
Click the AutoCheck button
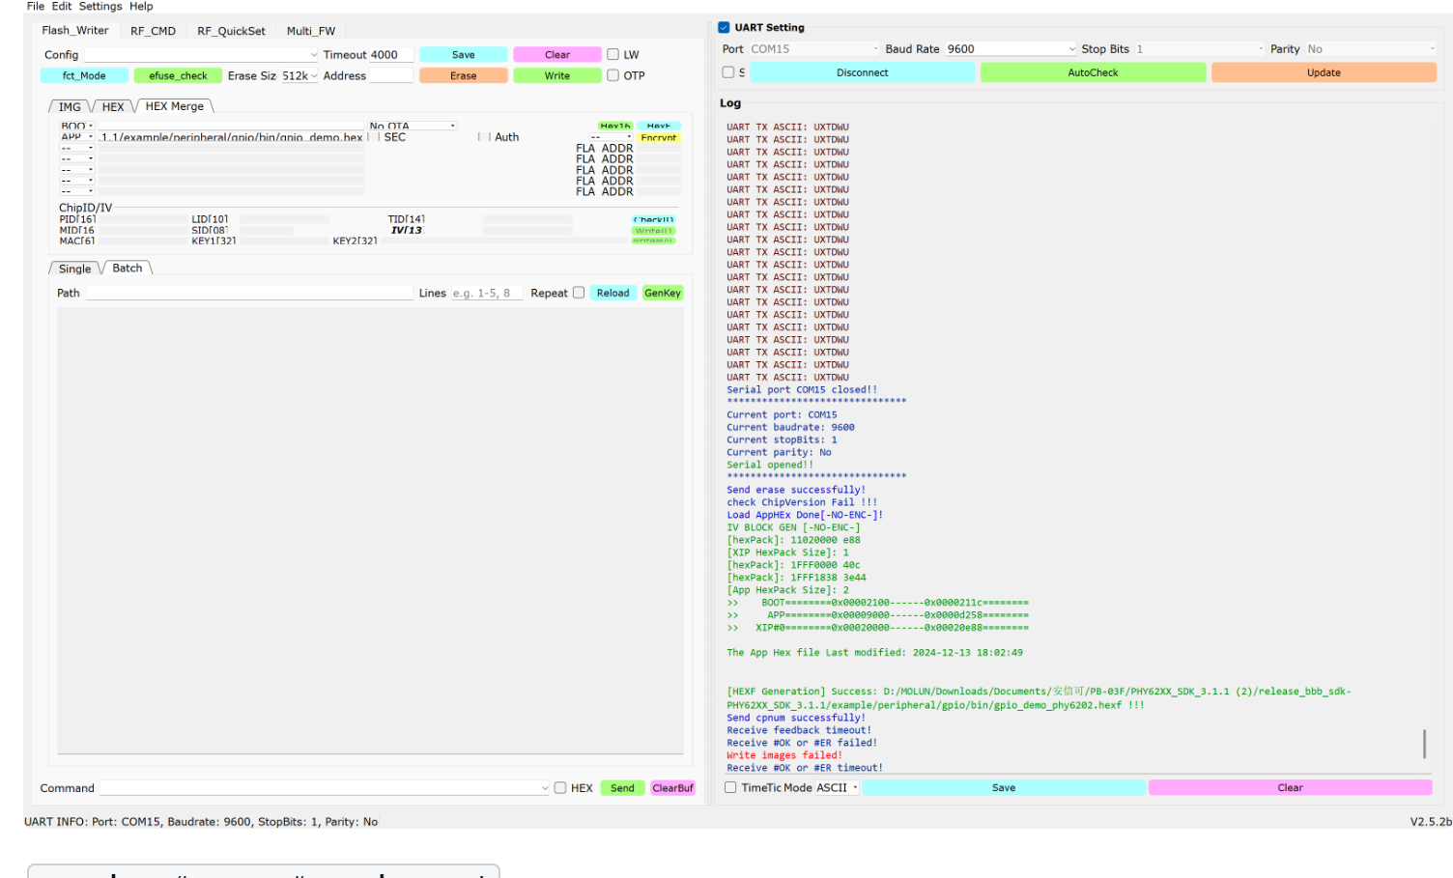tap(1093, 72)
